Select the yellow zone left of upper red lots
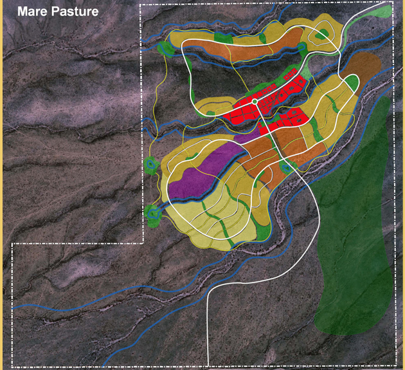The height and width of the screenshot is (370, 405). pos(209,104)
